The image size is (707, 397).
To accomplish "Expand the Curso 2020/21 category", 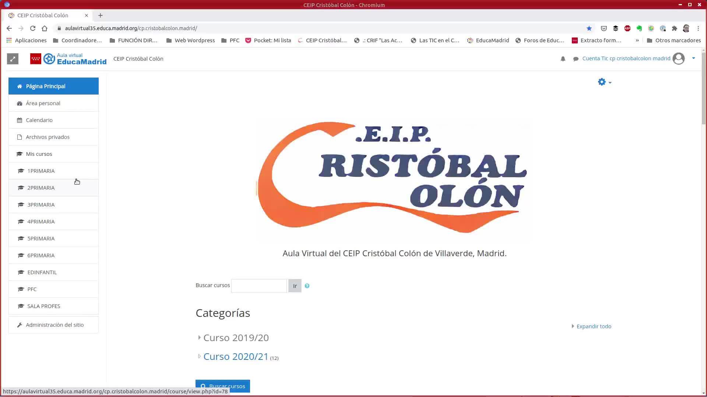I will (x=236, y=357).
